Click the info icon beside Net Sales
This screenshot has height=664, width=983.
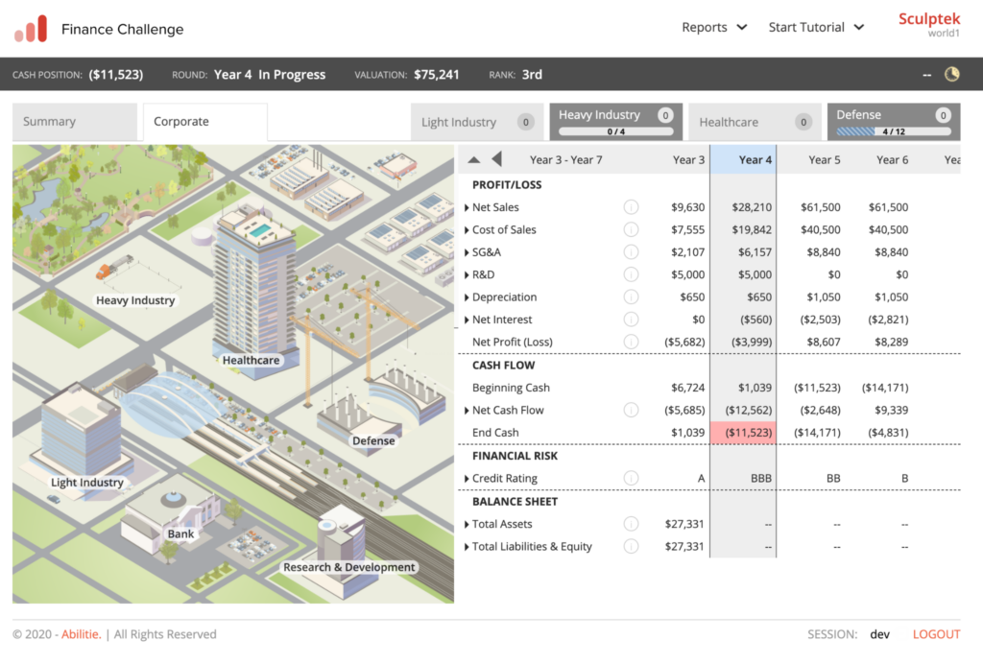click(x=631, y=207)
